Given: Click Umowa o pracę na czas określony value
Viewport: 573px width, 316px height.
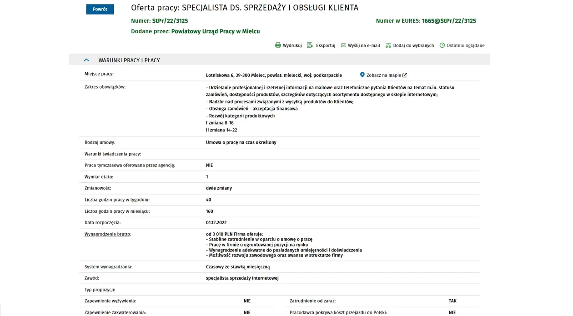Looking at the screenshot, I should (241, 142).
